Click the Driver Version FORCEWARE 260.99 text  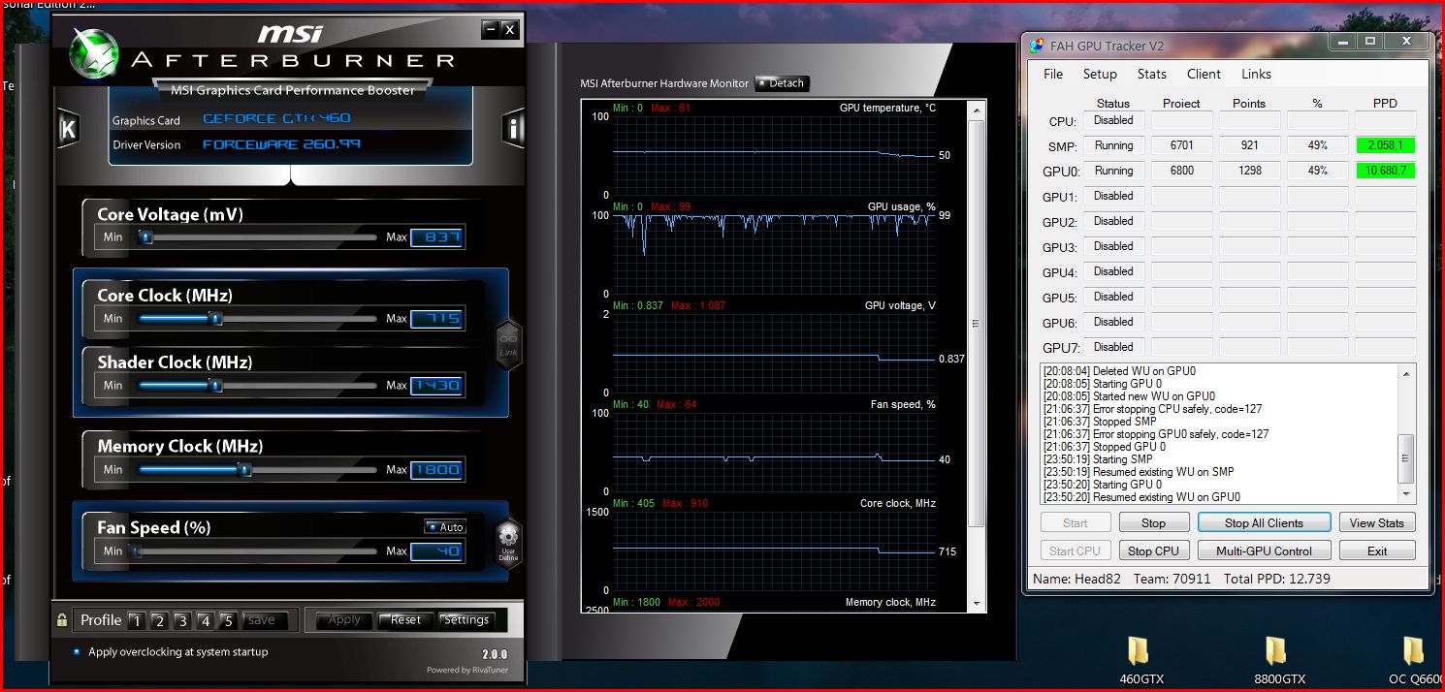tap(281, 144)
